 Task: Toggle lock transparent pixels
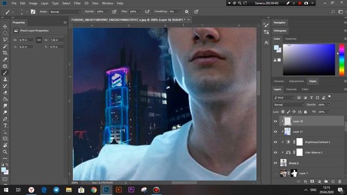coord(283,112)
